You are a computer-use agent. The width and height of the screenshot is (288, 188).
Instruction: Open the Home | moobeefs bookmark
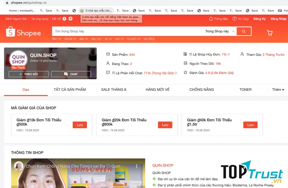pos(22,11)
